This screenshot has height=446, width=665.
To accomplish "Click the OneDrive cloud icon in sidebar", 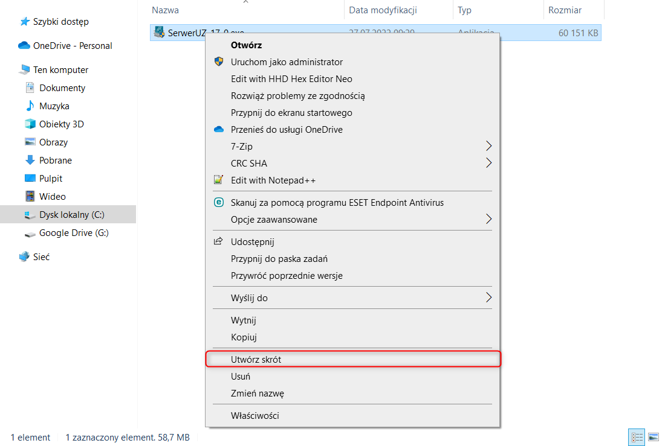I will click(24, 46).
